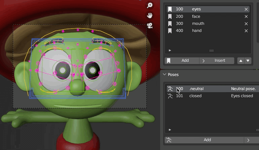
Task: Click the 'Eyes closed' description text
Action: 242,96
